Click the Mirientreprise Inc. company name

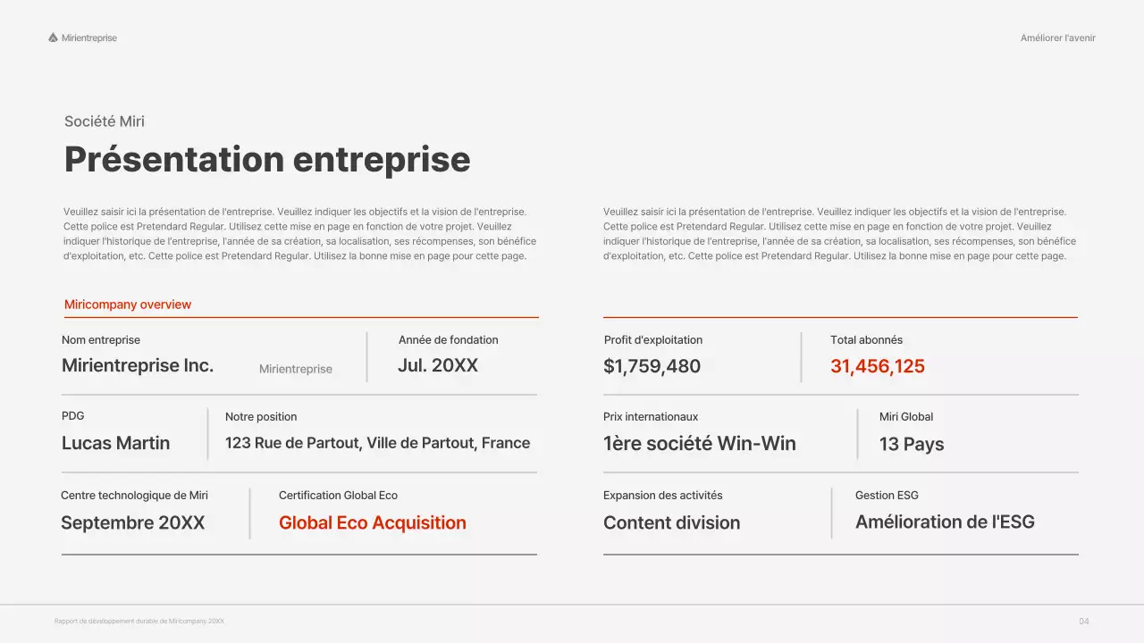pos(138,365)
